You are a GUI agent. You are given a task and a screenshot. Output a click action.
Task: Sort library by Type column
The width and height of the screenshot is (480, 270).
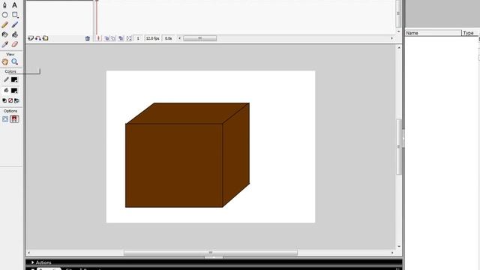(469, 33)
